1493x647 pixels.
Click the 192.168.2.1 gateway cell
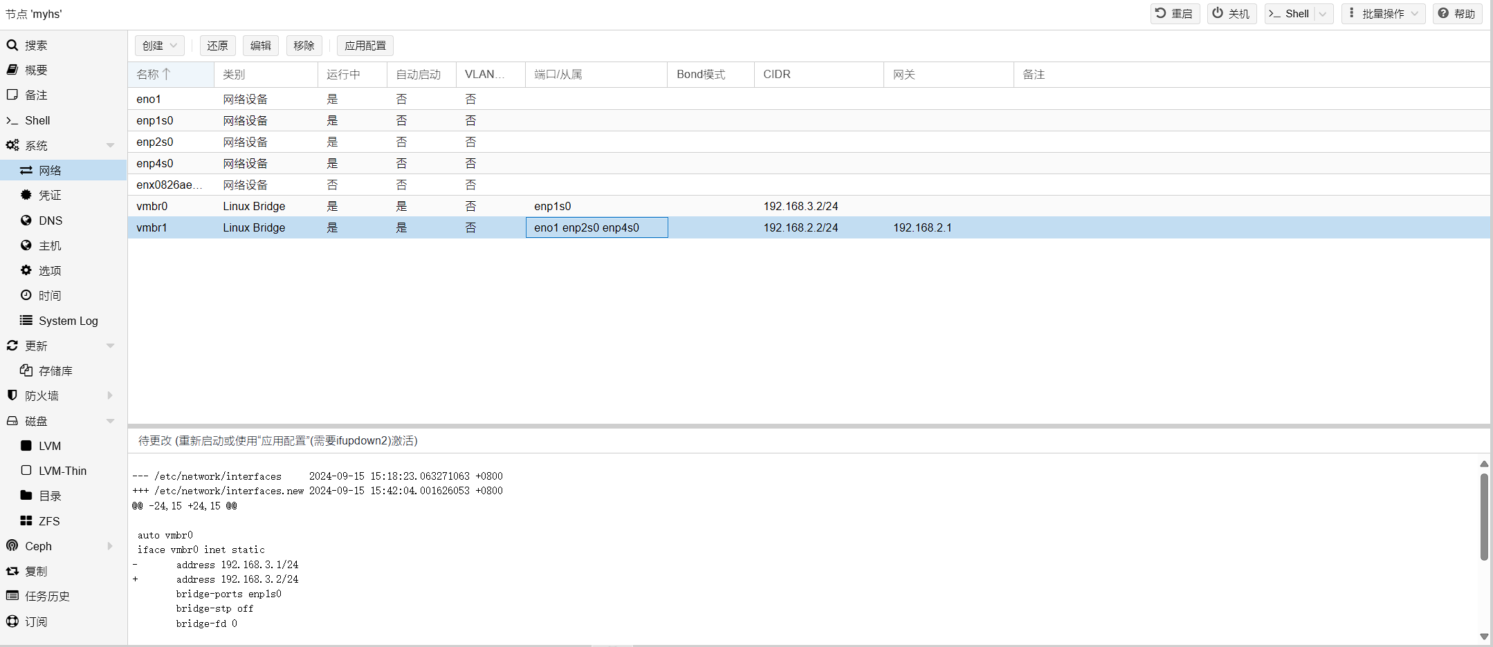[949, 227]
